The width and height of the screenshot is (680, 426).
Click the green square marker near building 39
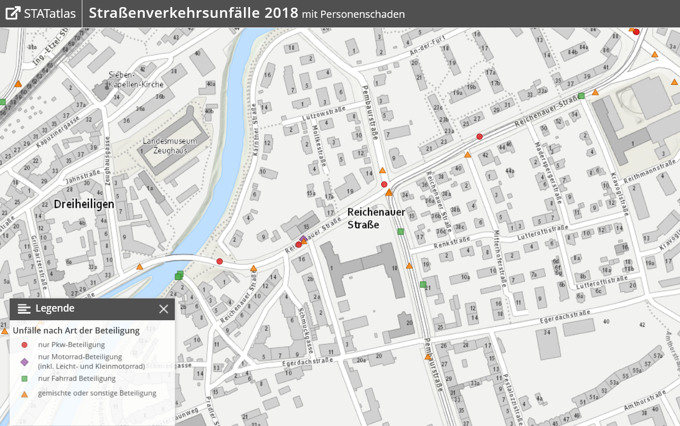[x=581, y=96]
